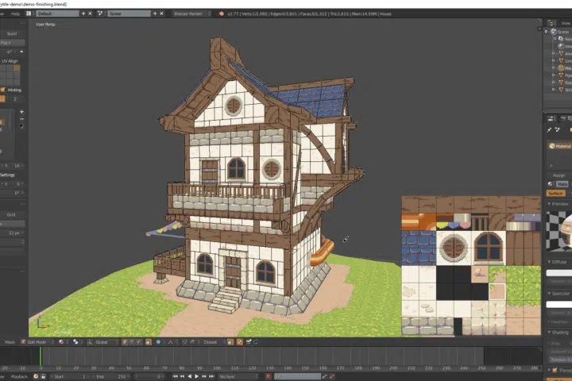Screen dimensions: 572x381
Task: Open the Mesh menu in viewport header
Action: tap(10, 342)
